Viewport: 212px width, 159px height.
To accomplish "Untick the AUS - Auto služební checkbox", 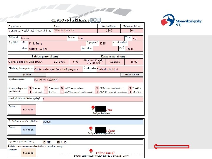I will point(62,88).
